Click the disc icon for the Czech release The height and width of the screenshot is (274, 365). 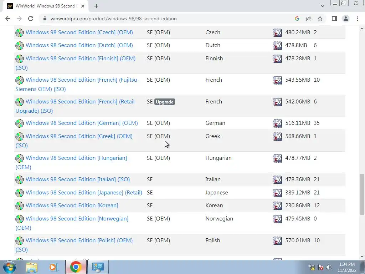click(20, 32)
